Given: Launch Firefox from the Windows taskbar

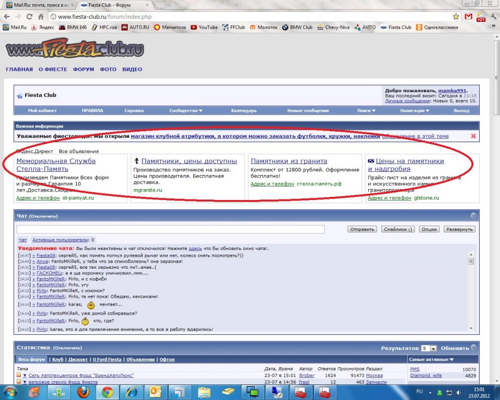Looking at the screenshot, I should tap(83, 392).
